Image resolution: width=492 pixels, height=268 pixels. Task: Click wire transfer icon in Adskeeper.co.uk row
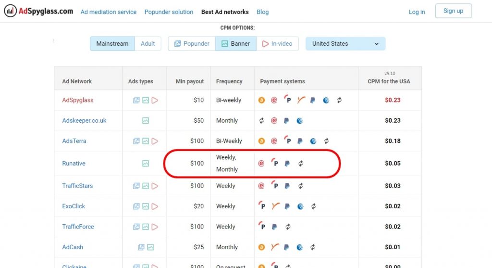261,121
